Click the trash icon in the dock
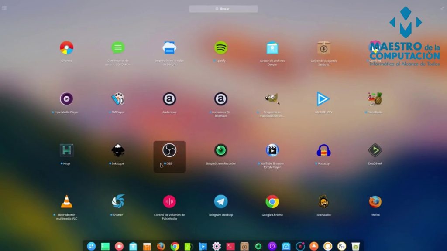Image resolution: width=447 pixels, height=251 pixels. click(x=356, y=246)
